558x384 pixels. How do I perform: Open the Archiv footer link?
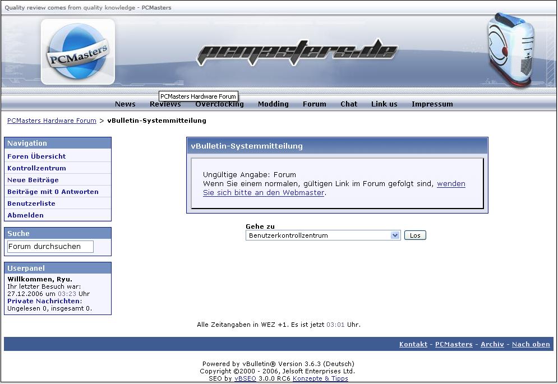(492, 344)
